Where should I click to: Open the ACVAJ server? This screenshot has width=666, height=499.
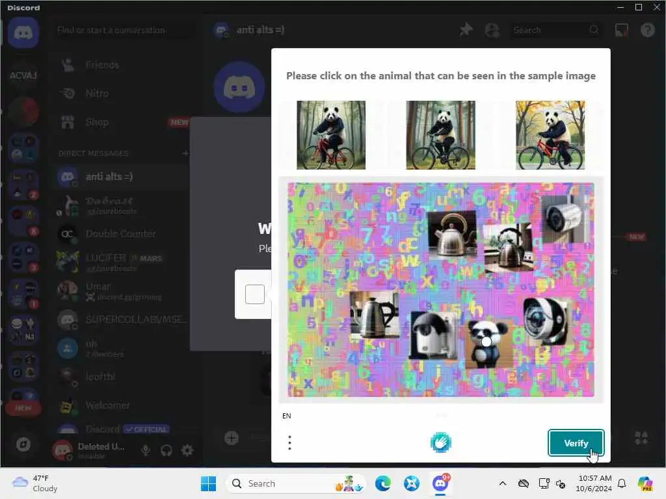pos(23,75)
